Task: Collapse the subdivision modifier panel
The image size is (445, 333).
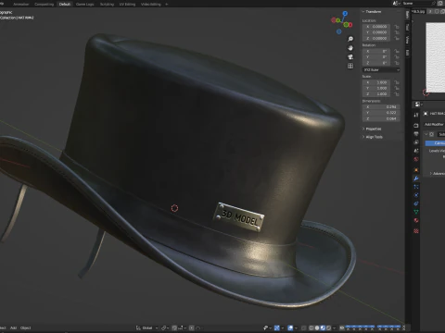Action: coord(426,134)
